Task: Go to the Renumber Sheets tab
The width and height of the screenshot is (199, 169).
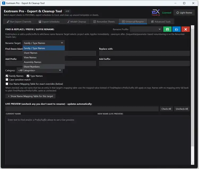Action: tap(104, 22)
